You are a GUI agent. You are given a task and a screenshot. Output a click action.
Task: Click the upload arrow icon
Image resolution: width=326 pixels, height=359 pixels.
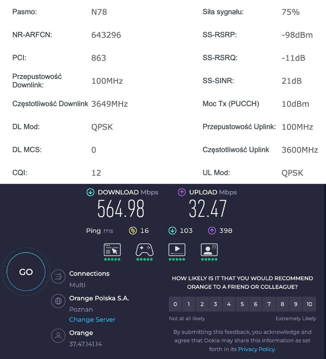[x=182, y=192]
